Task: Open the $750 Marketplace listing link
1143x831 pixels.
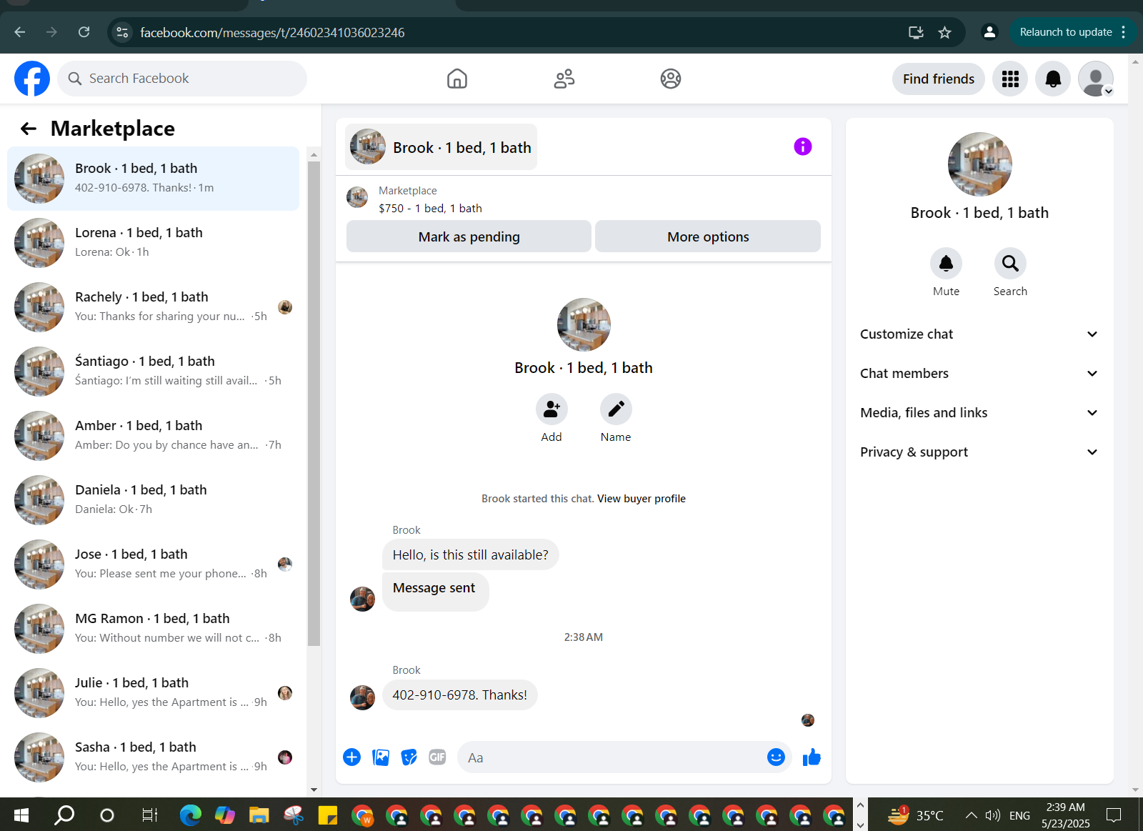Action: pos(430,209)
